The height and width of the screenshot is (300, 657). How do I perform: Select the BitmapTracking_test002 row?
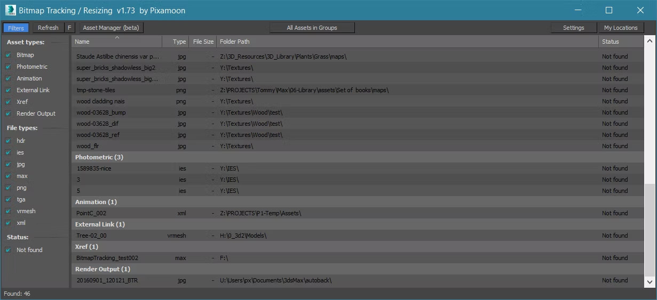[358, 258]
